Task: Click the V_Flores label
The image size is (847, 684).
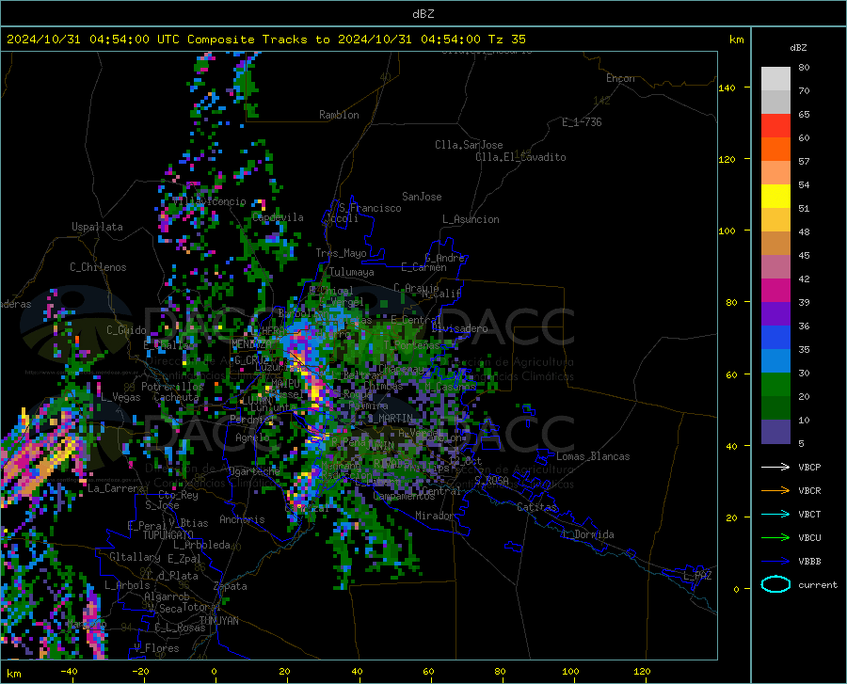Action: [156, 648]
